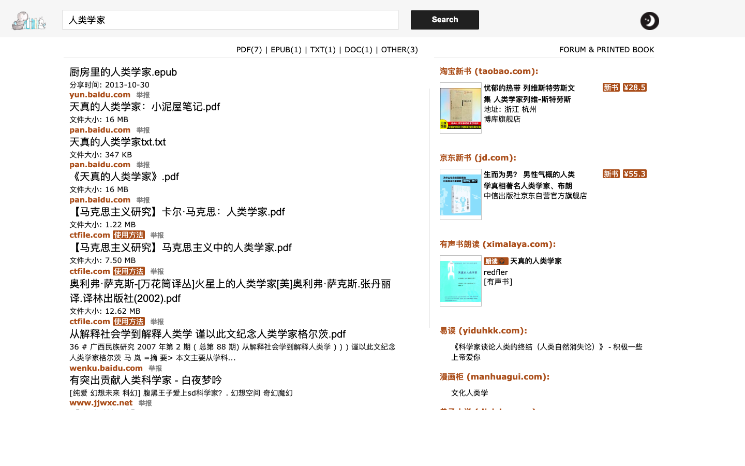Screen dimensions: 745x466
Task: Toggle night mode with the moon icon
Action: click(649, 21)
